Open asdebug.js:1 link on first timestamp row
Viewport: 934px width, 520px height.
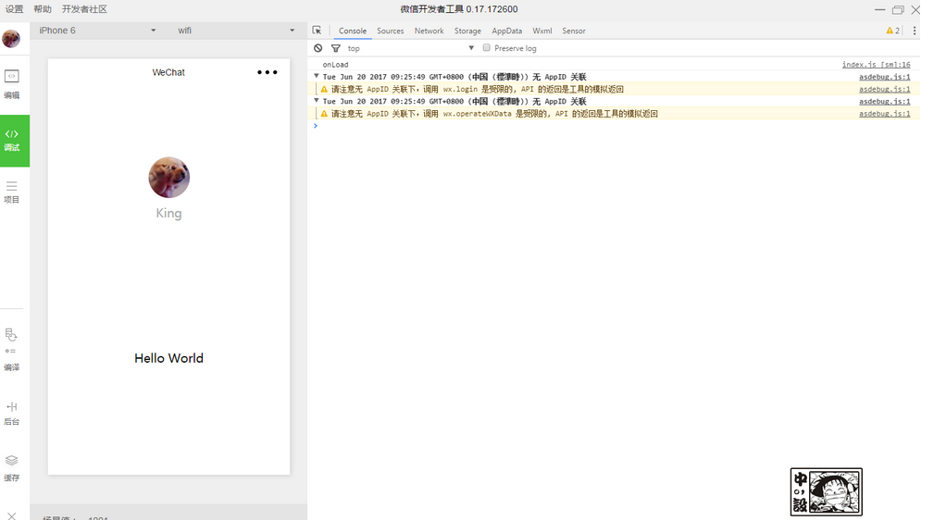[x=885, y=77]
